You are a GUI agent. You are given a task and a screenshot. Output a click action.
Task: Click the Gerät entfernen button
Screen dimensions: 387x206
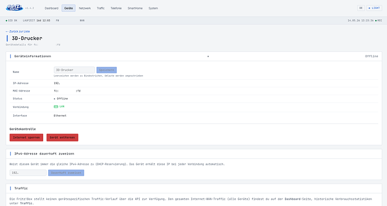click(62, 138)
